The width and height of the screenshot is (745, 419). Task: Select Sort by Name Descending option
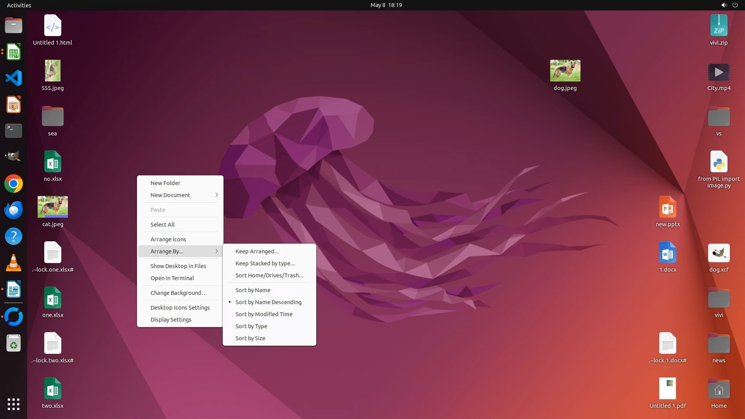268,302
